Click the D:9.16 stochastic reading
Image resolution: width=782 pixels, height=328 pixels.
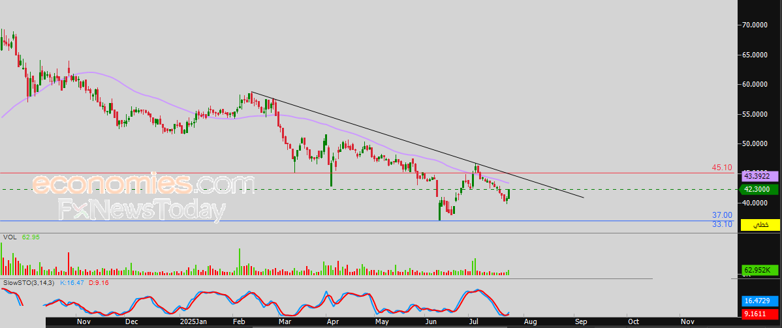(99, 282)
